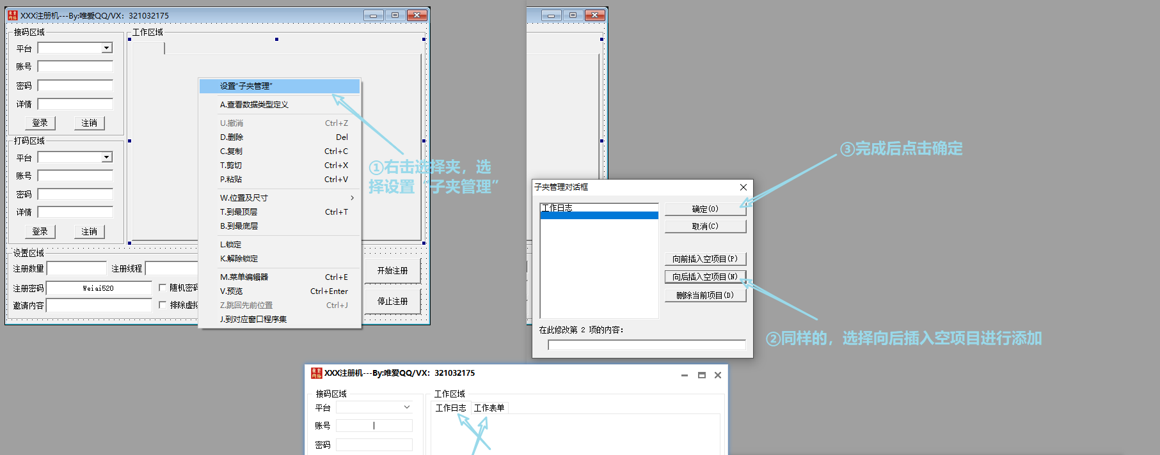Toggle the 随机密码 checkbox

[163, 288]
